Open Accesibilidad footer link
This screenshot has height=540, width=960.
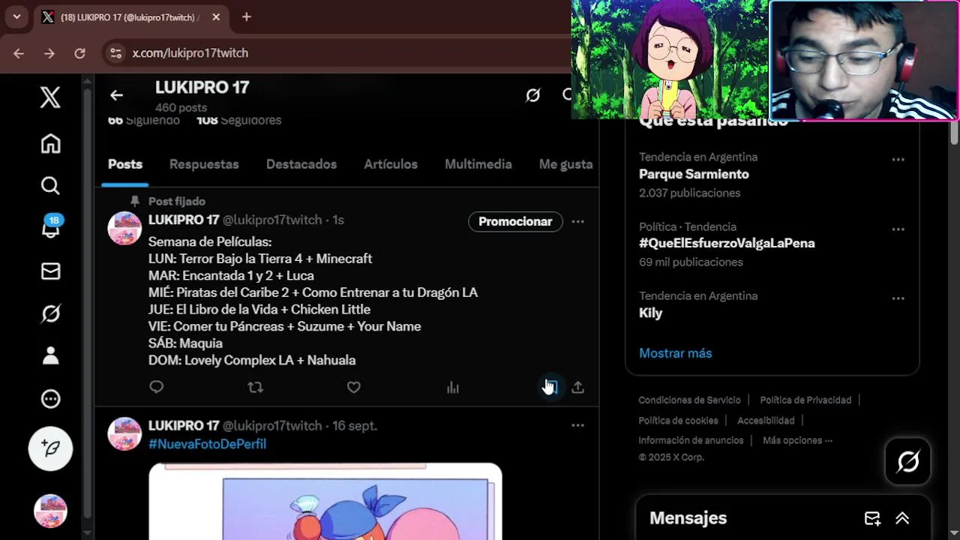[766, 421]
